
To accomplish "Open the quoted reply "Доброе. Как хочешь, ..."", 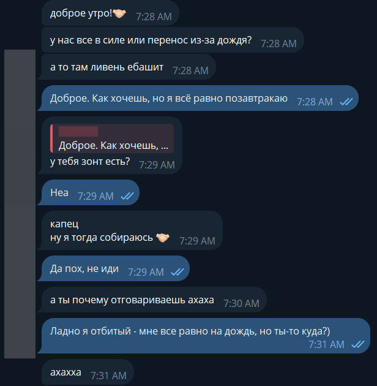I will (112, 138).
